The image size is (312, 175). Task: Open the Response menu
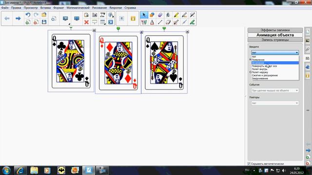tap(116, 8)
